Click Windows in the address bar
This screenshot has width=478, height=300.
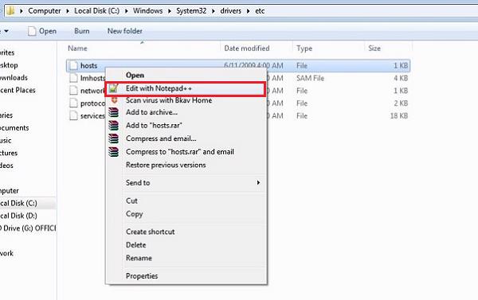click(x=148, y=10)
